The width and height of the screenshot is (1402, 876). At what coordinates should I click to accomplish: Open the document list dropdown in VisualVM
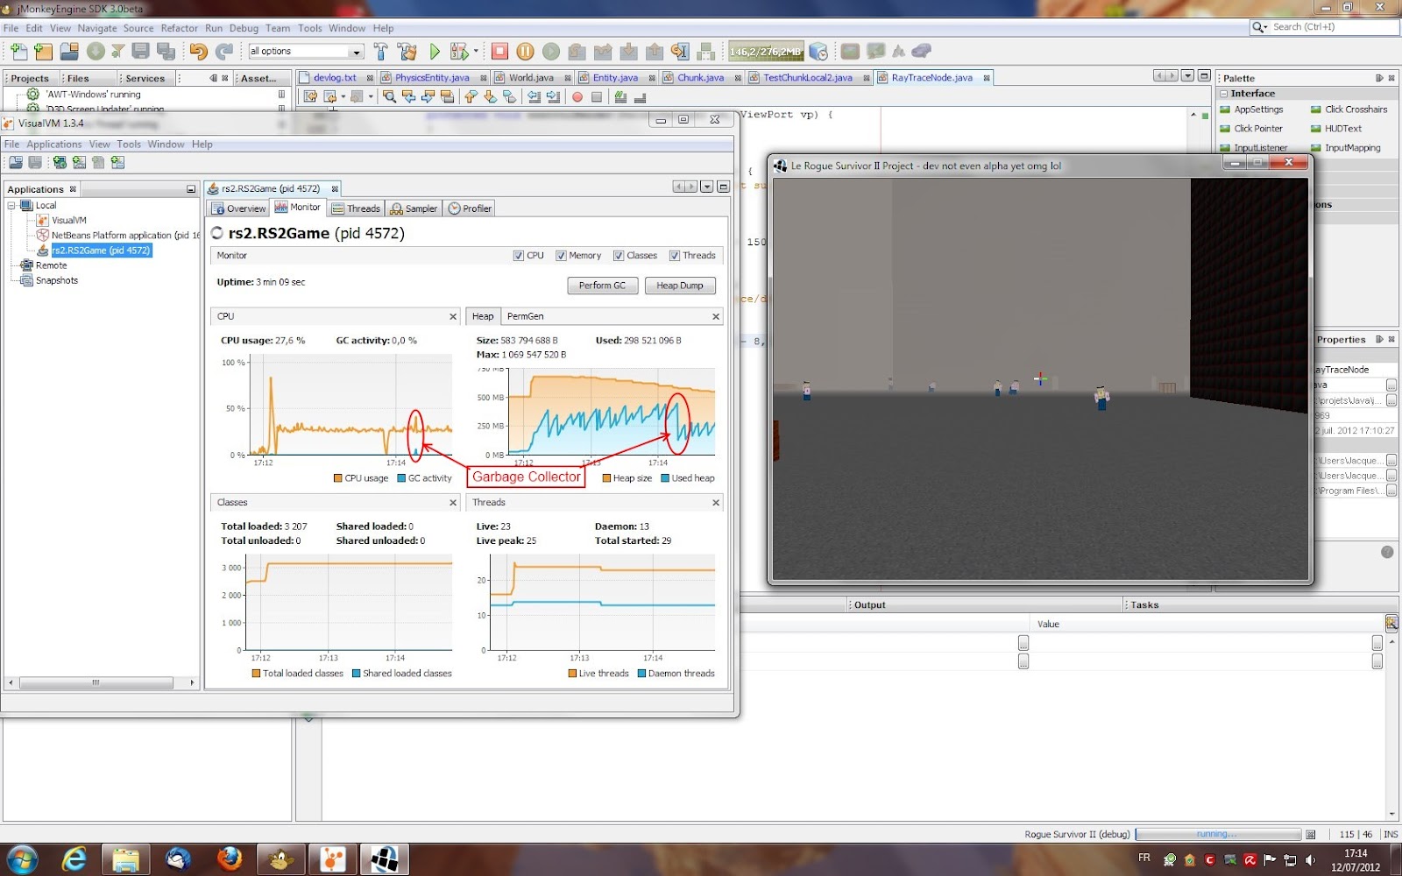point(707,187)
